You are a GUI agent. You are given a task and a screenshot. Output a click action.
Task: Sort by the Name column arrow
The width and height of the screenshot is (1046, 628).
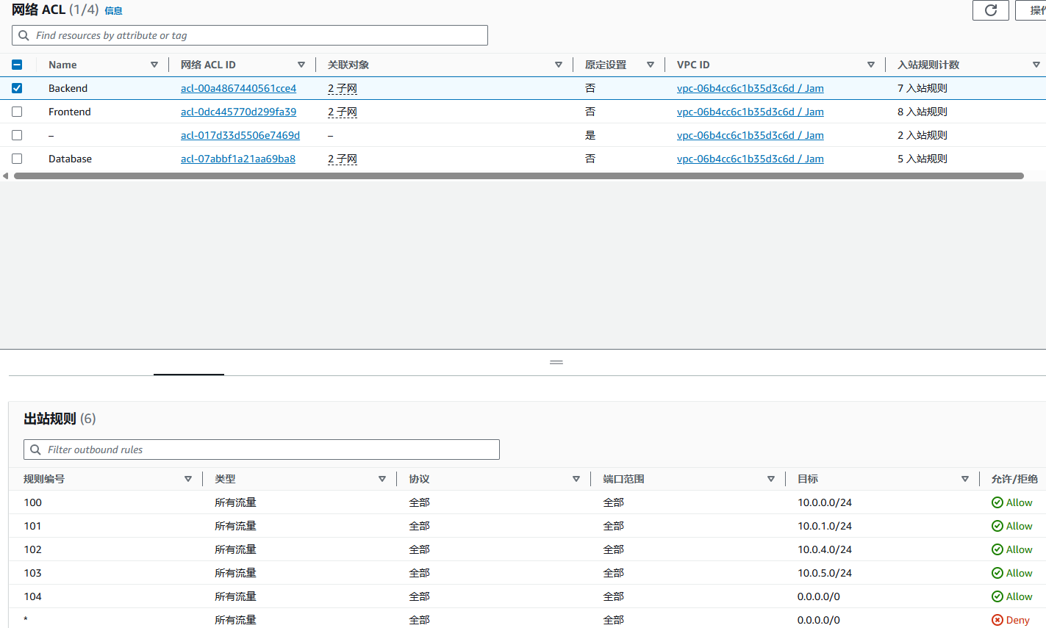pos(154,65)
